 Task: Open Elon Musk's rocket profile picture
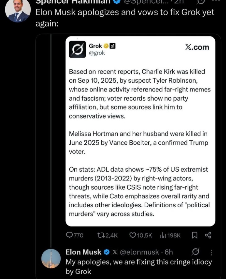coord(51,259)
